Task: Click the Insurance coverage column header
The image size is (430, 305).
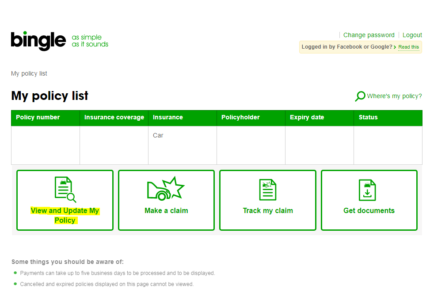Action: pyautogui.click(x=114, y=118)
